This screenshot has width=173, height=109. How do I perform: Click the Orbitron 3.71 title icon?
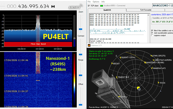click(x=89, y=45)
